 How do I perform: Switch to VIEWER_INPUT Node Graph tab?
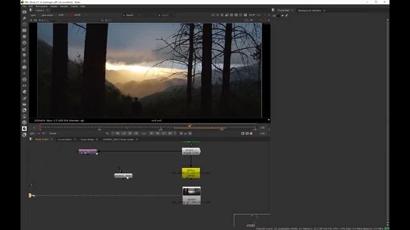click(118, 139)
